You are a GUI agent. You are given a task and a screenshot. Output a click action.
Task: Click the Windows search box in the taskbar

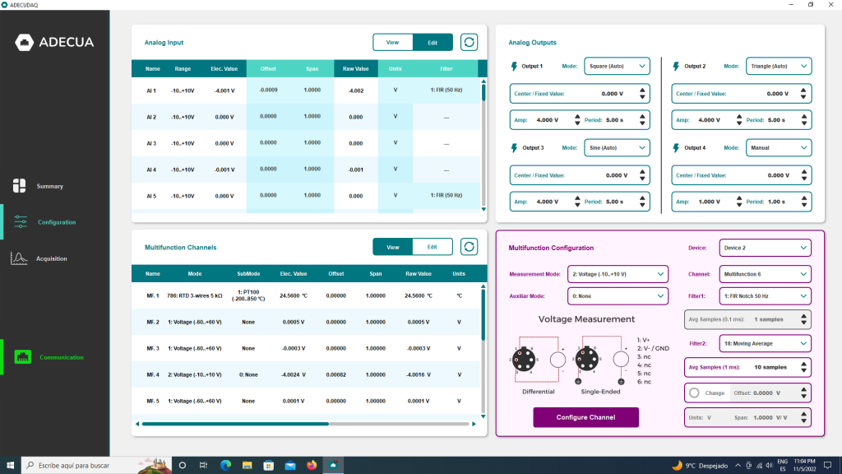click(x=89, y=465)
